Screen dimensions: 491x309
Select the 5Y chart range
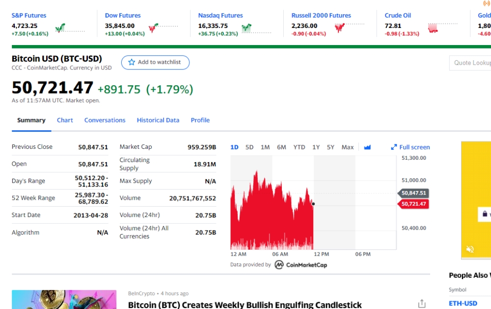330,147
